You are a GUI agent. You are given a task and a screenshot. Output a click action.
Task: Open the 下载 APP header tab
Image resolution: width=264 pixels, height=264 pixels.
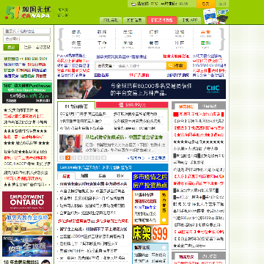[189, 21]
